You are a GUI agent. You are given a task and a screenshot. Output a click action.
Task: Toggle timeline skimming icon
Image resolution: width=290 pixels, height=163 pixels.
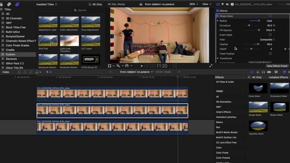point(252,72)
